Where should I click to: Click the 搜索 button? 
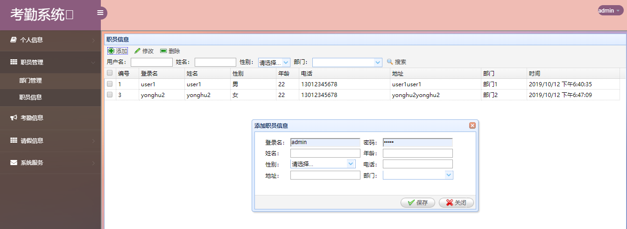tap(396, 62)
